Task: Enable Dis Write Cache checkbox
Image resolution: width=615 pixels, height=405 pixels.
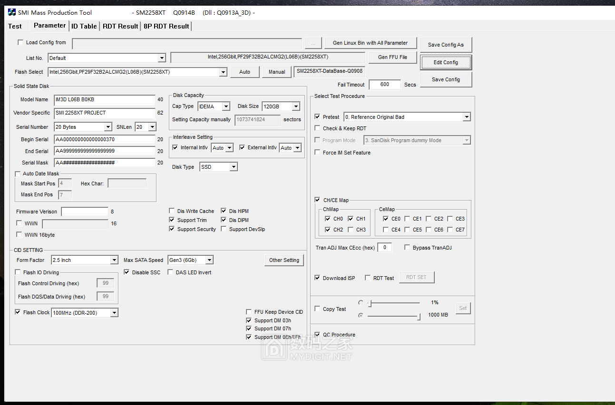Action: tap(172, 211)
